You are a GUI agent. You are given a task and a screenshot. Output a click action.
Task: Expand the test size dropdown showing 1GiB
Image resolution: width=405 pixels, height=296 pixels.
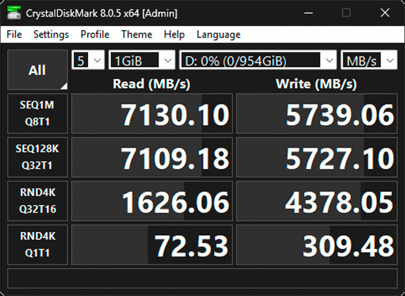coord(142,60)
